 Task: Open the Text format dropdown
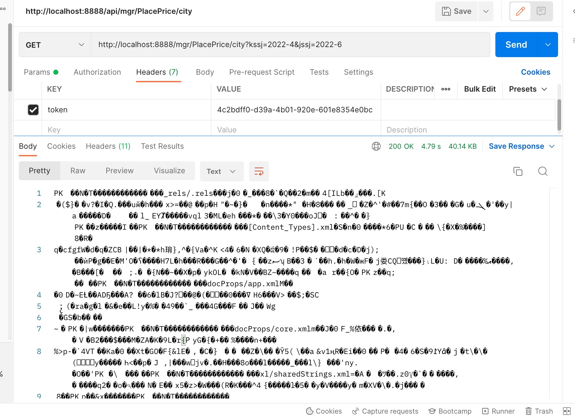point(222,171)
